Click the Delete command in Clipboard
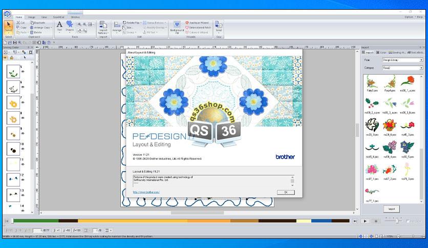The width and height of the screenshot is (428, 248). [36, 32]
